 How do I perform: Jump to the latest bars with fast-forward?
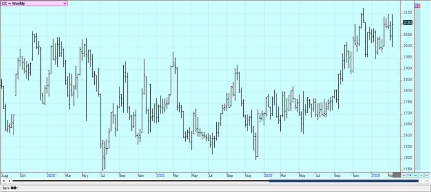tap(427, 181)
